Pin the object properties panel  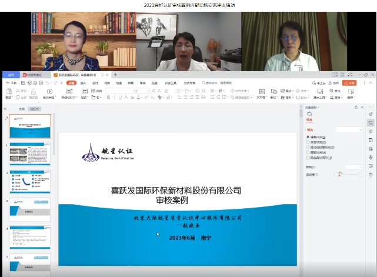point(356,108)
